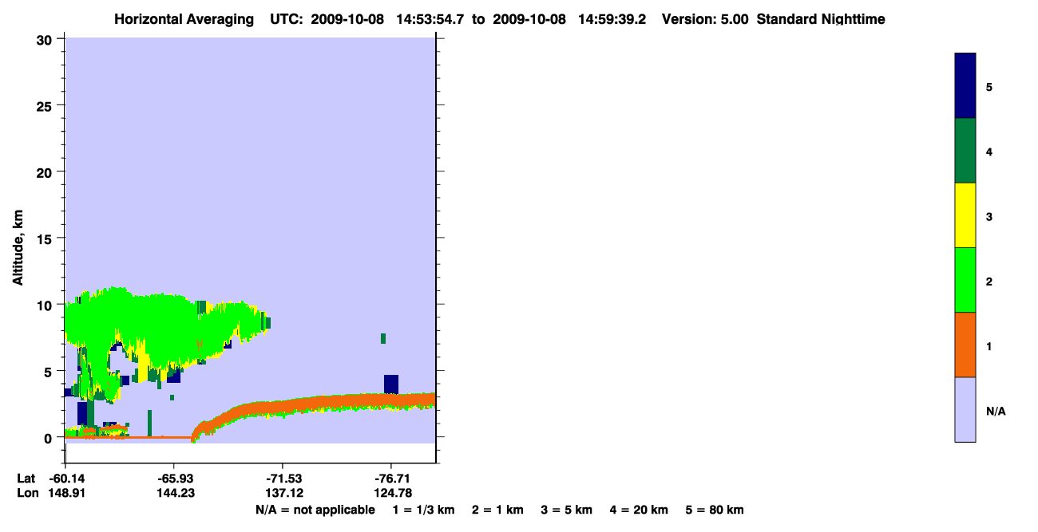The height and width of the screenshot is (532, 1038).
Task: Click the altitude tick label 0
Action: 50,438
